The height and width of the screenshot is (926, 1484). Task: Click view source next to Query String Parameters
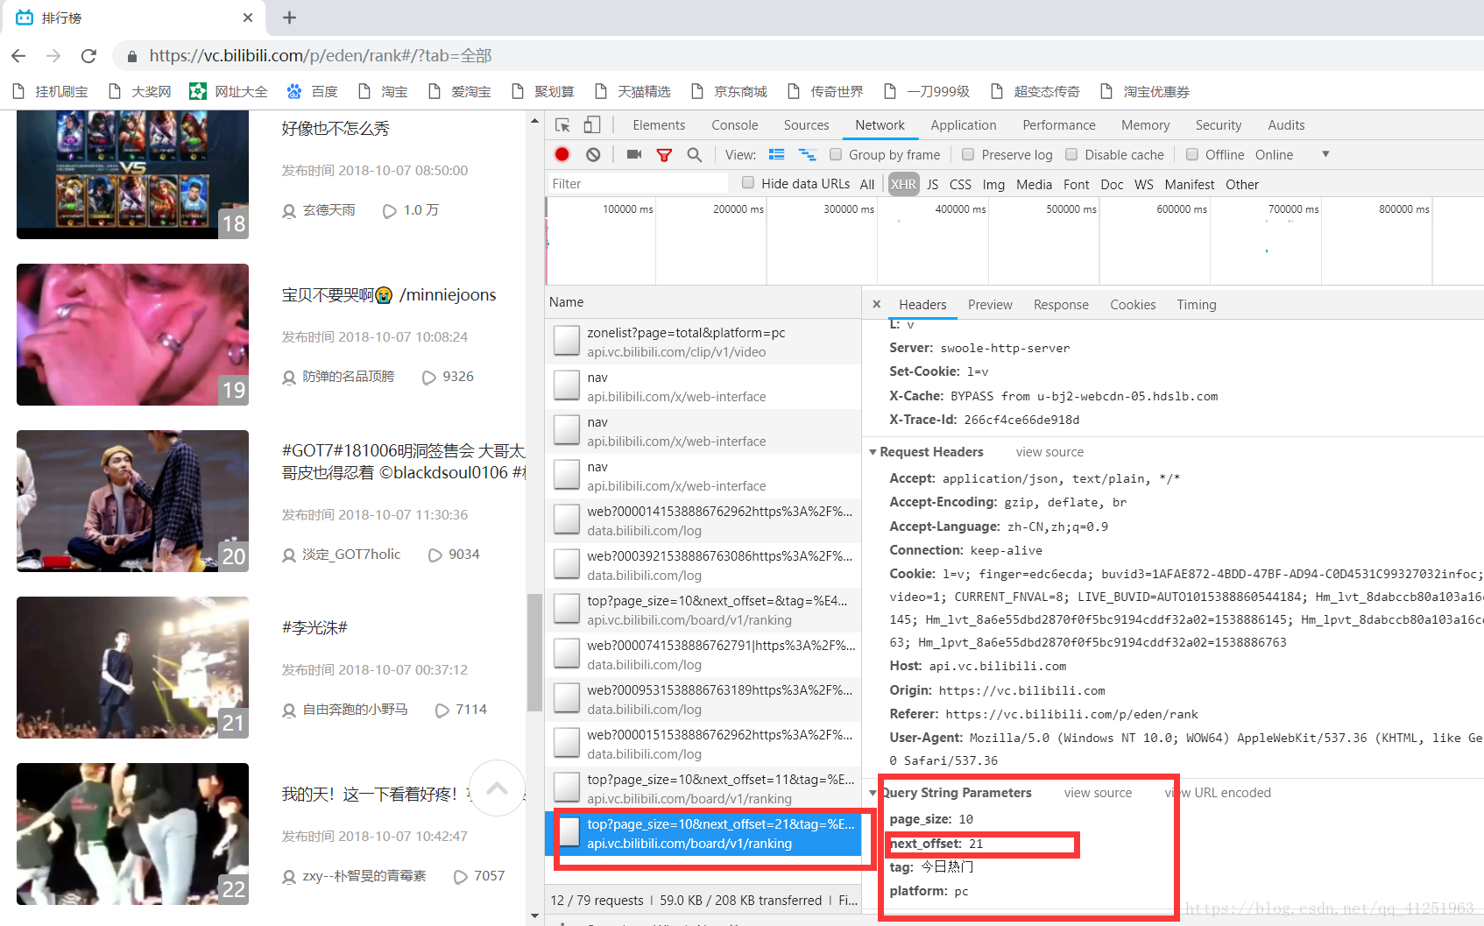point(1098,793)
